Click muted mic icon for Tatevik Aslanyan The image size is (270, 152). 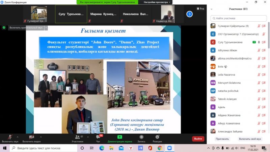coord(259,99)
